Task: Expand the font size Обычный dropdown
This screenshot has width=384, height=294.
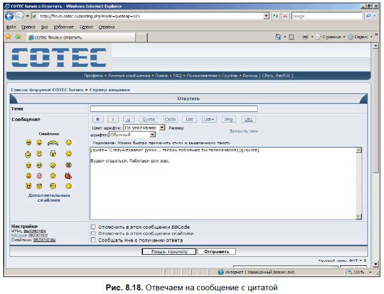Action: (152, 134)
